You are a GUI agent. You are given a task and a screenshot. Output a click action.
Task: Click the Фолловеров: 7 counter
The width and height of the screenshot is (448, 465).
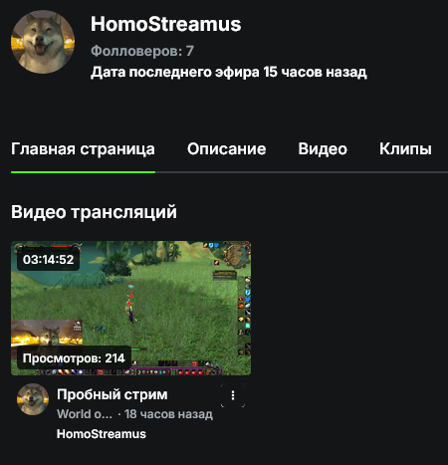pos(142,51)
